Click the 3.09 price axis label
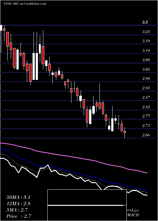Screen dimensions: 158x221 pos(146,60)
